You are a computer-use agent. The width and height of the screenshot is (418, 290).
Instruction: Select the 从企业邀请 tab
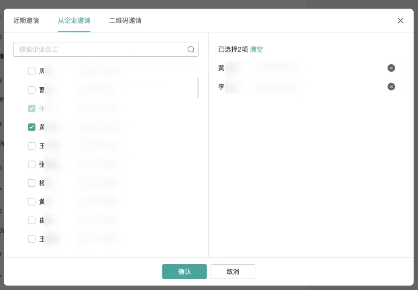tap(74, 21)
